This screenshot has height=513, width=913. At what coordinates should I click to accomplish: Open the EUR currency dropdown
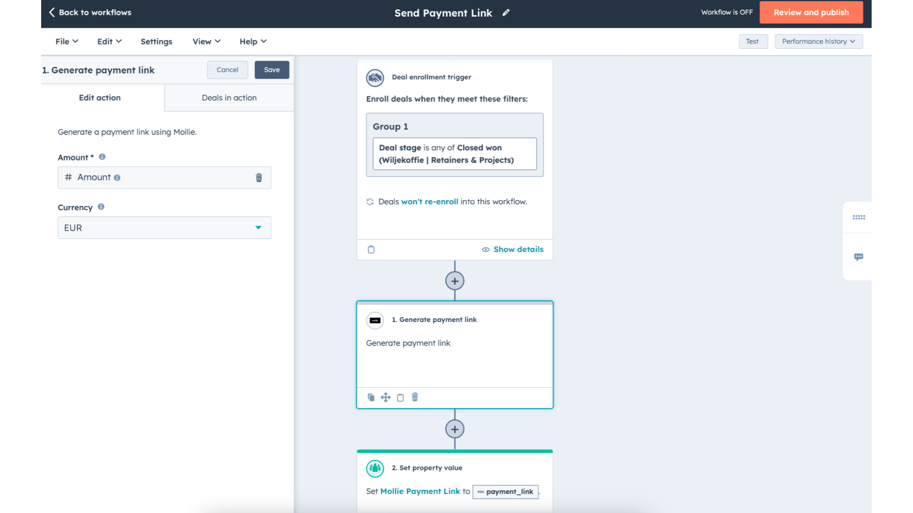coord(164,227)
